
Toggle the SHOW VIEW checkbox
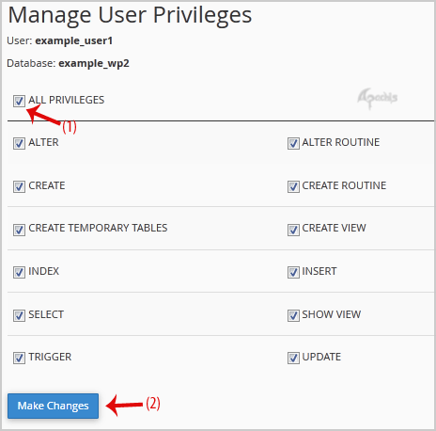pos(293,315)
